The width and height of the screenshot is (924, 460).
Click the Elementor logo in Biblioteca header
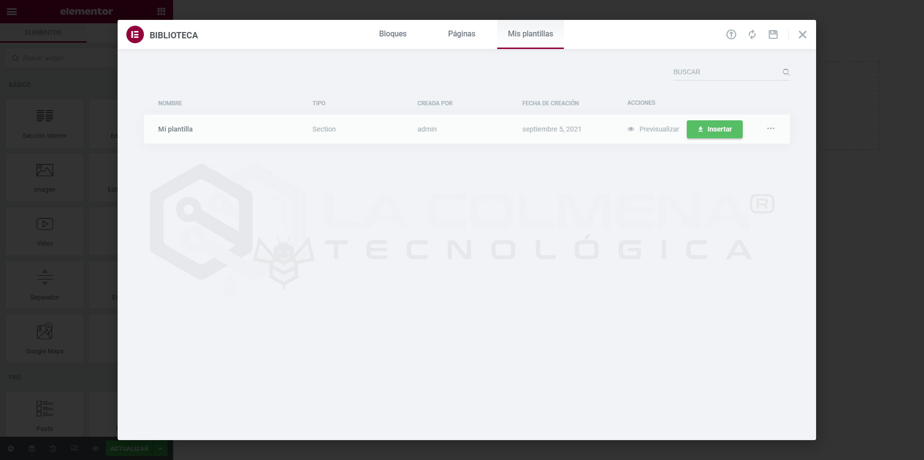135,34
